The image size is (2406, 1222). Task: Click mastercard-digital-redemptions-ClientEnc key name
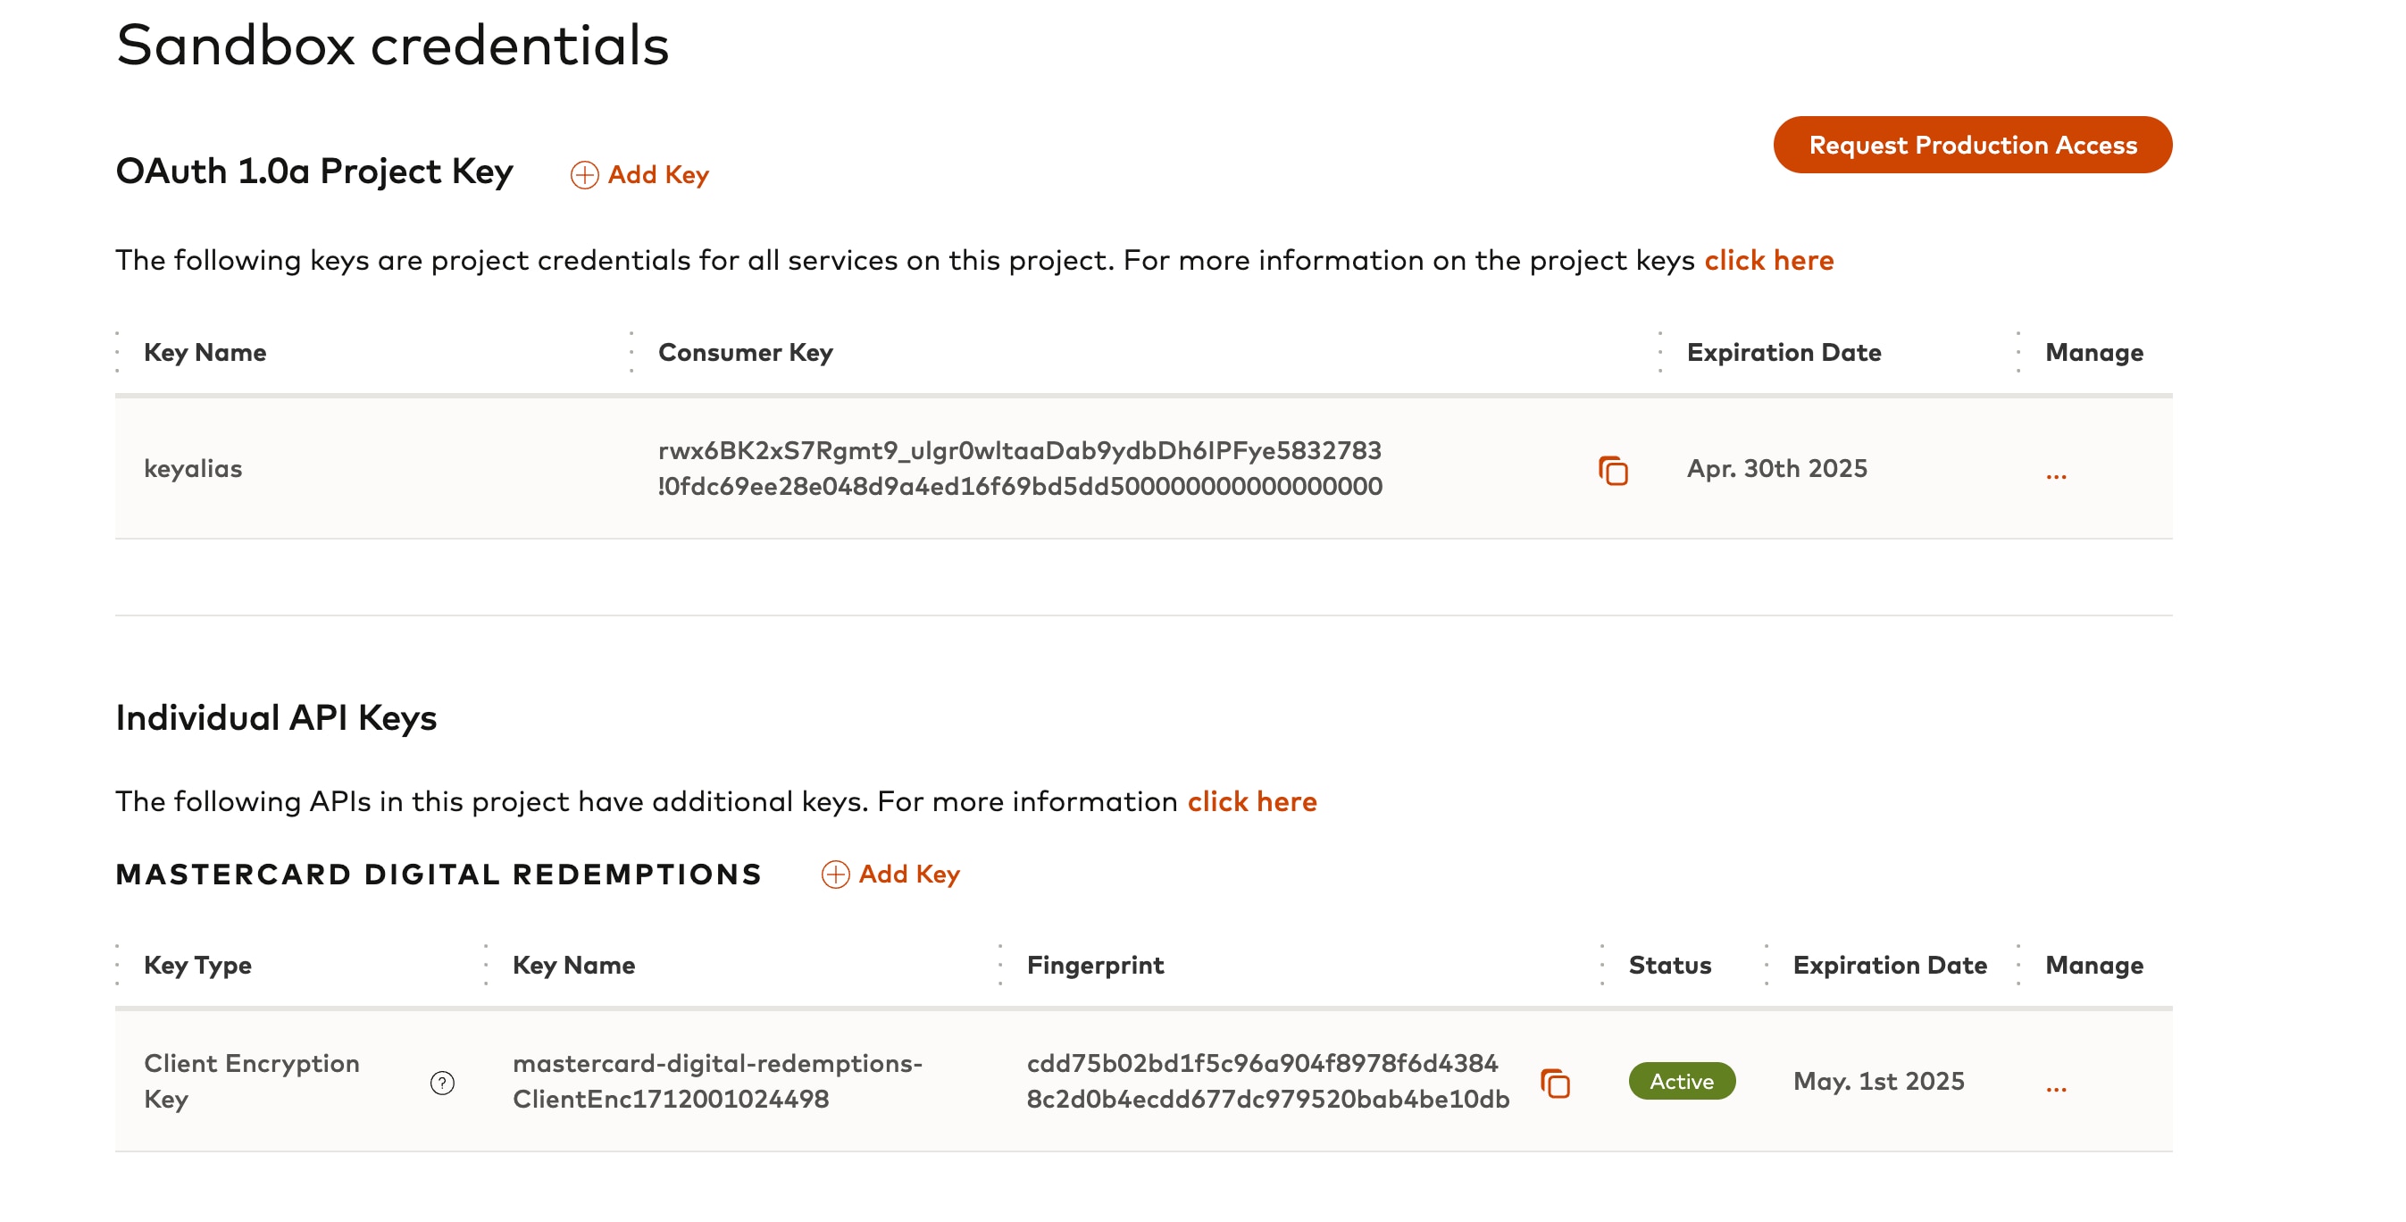tap(716, 1081)
